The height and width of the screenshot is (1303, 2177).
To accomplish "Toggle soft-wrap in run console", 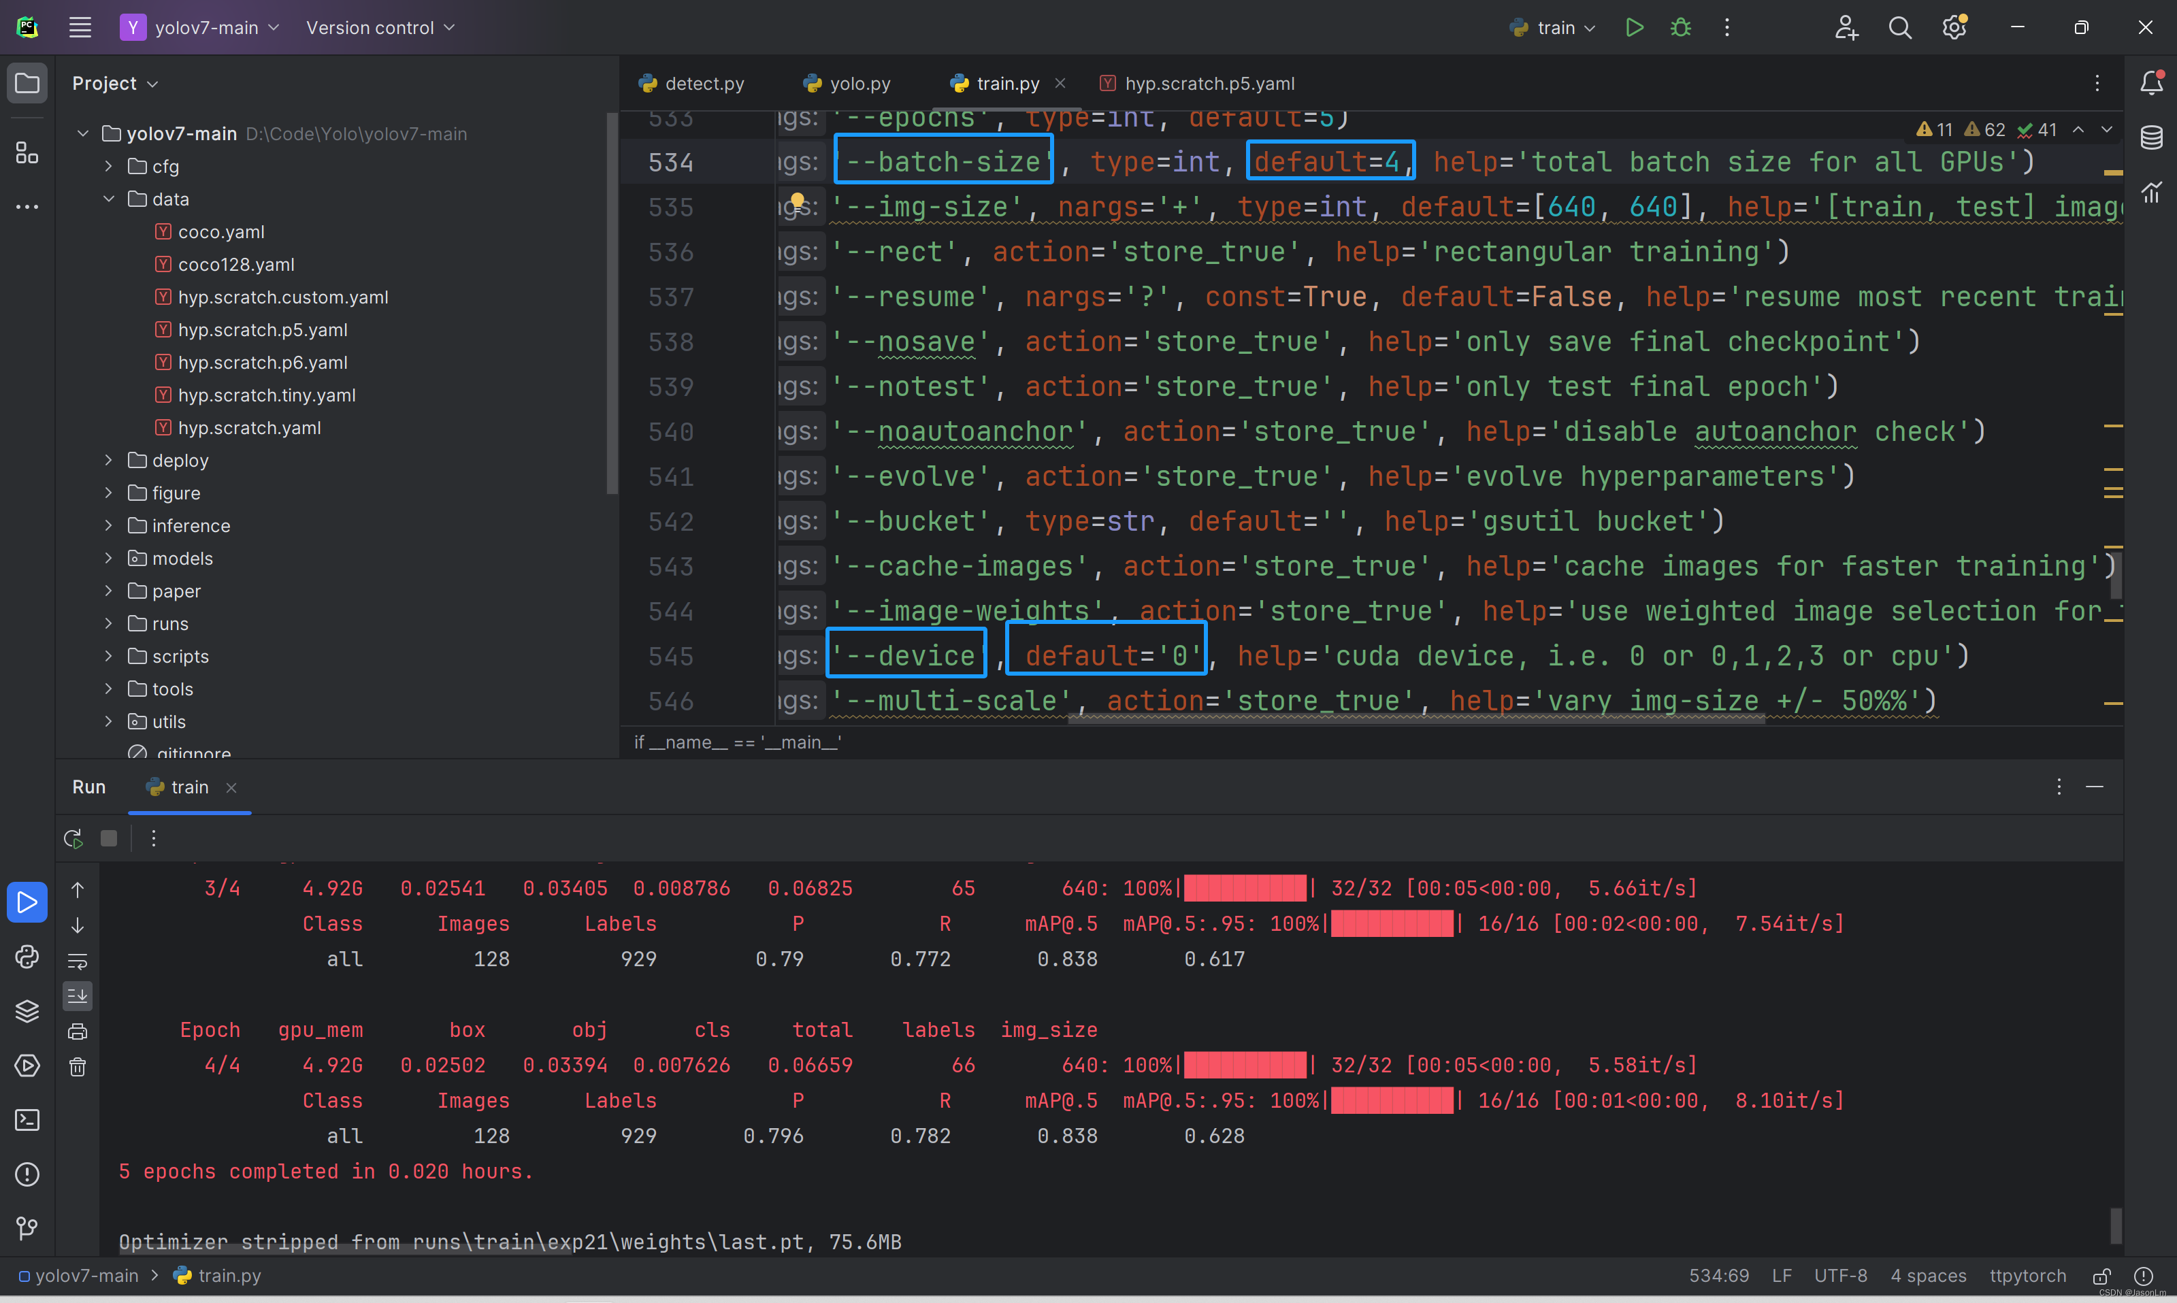I will (x=78, y=961).
